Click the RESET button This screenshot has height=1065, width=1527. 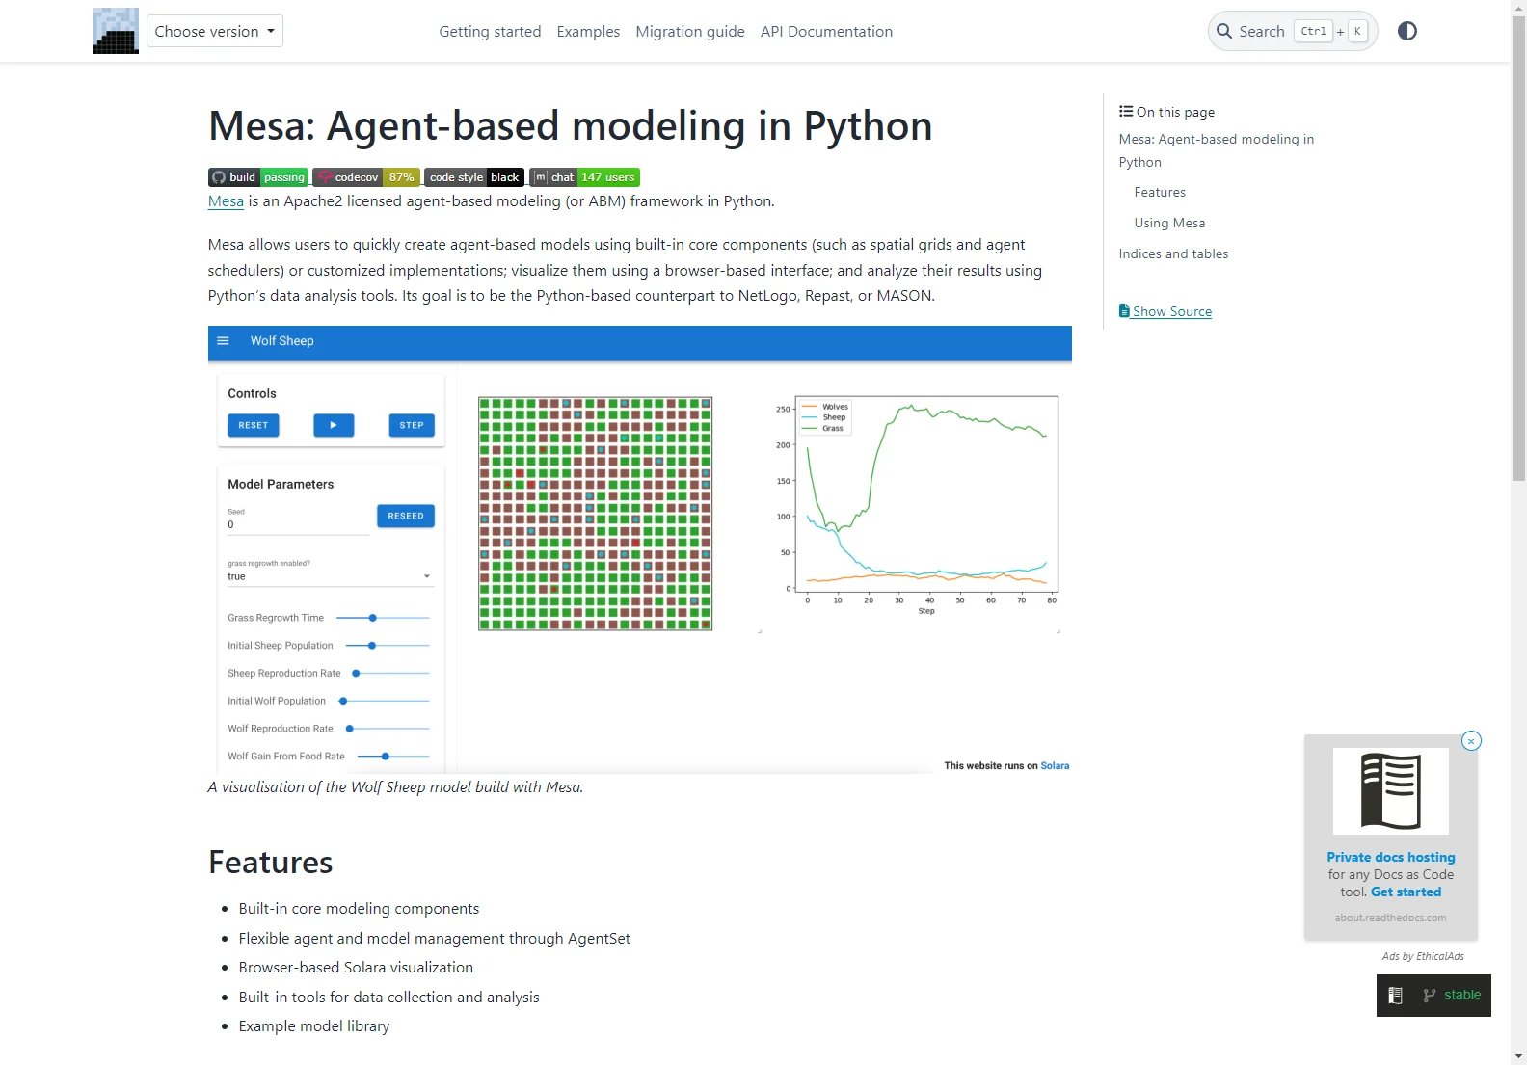pos(254,425)
